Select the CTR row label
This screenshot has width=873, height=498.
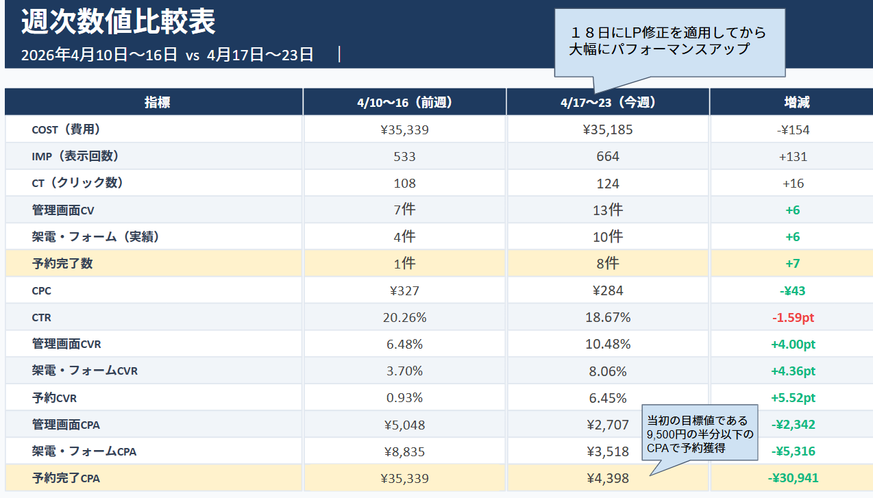pyautogui.click(x=41, y=318)
